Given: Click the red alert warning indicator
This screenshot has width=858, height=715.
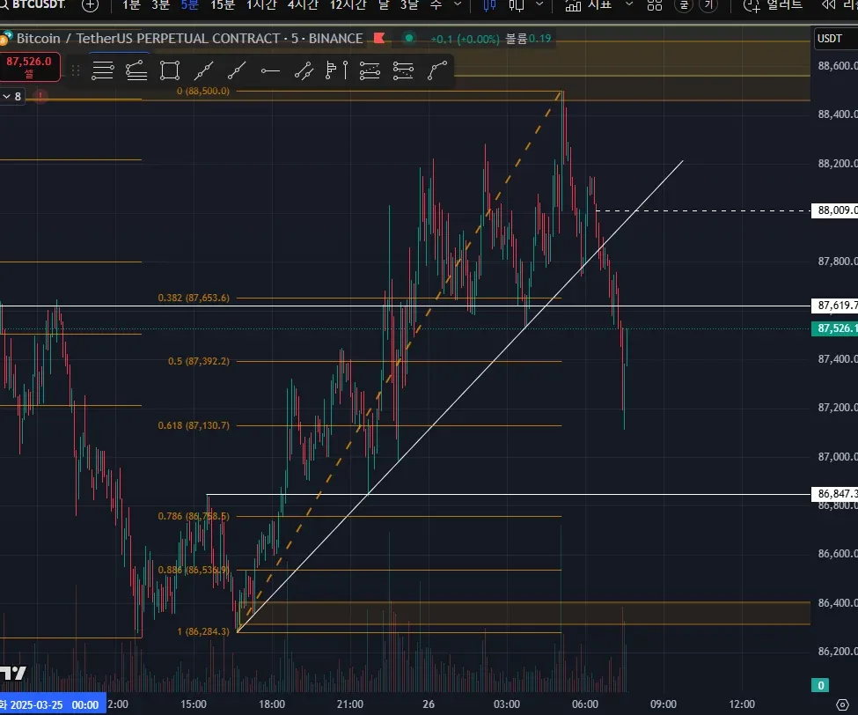Looking at the screenshot, I should [x=40, y=96].
